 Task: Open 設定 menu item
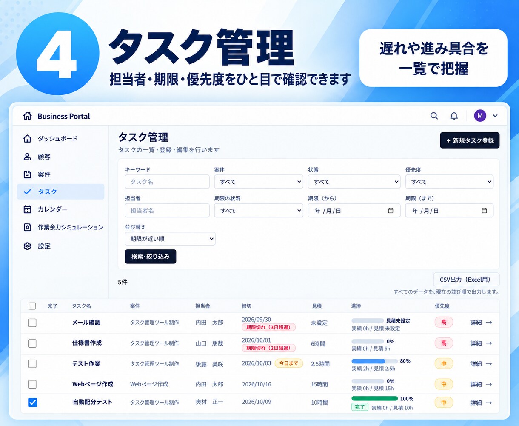click(x=60, y=246)
